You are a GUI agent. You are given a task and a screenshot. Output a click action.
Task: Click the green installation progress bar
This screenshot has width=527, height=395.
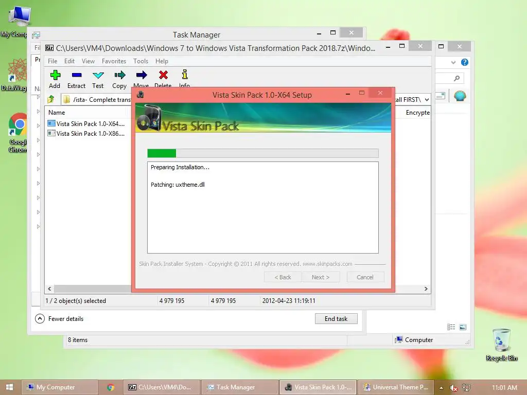[x=263, y=153]
